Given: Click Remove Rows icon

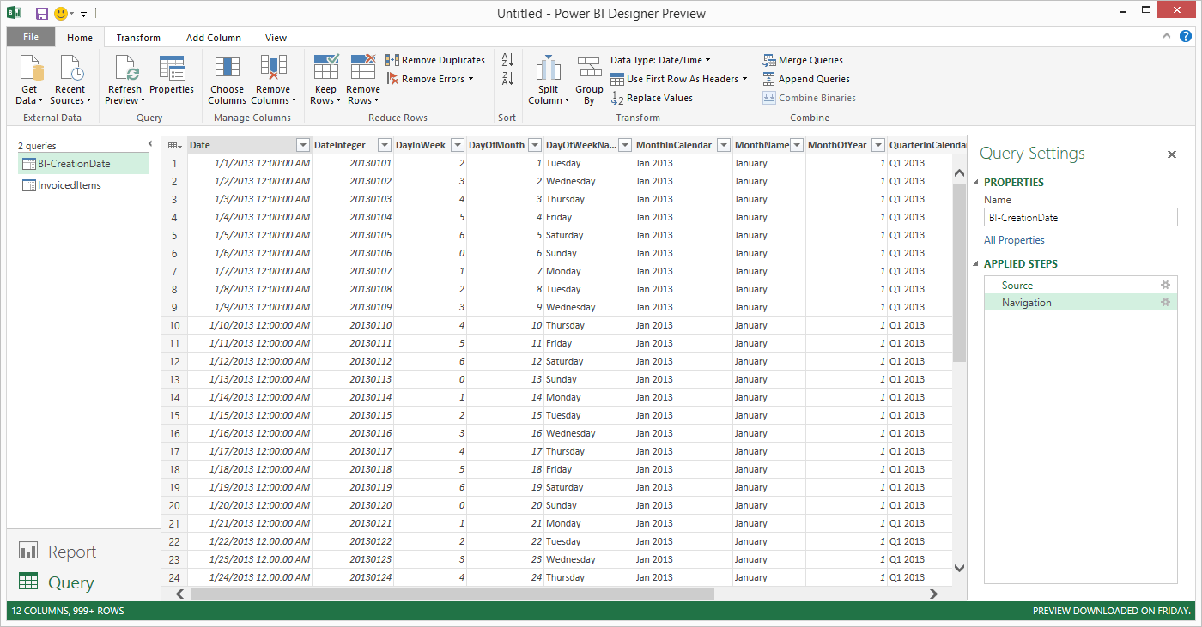Looking at the screenshot, I should 363,69.
